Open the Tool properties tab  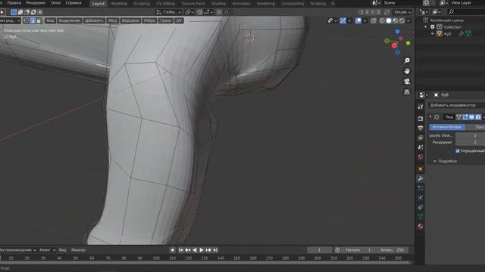point(421,107)
